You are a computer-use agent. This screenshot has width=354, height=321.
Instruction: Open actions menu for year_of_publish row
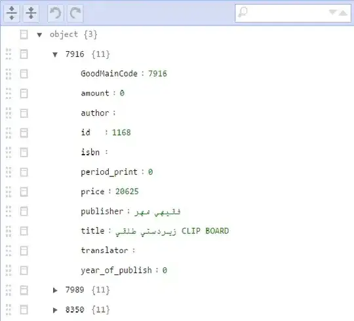(24, 271)
